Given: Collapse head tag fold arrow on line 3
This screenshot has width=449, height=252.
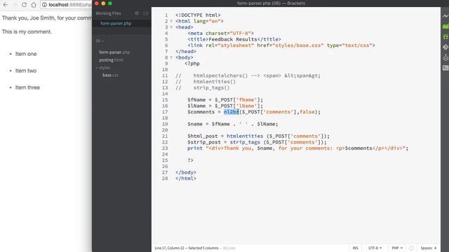Looking at the screenshot, I should tap(171, 27).
